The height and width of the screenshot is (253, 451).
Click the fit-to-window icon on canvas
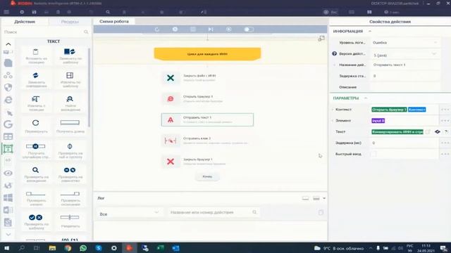[321, 39]
